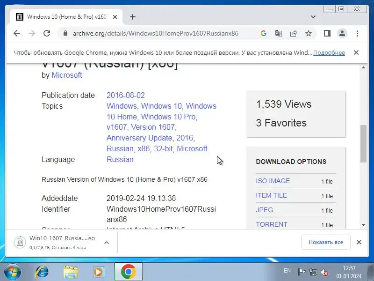Open the network tray icon
The image size is (374, 281).
click(x=313, y=272)
